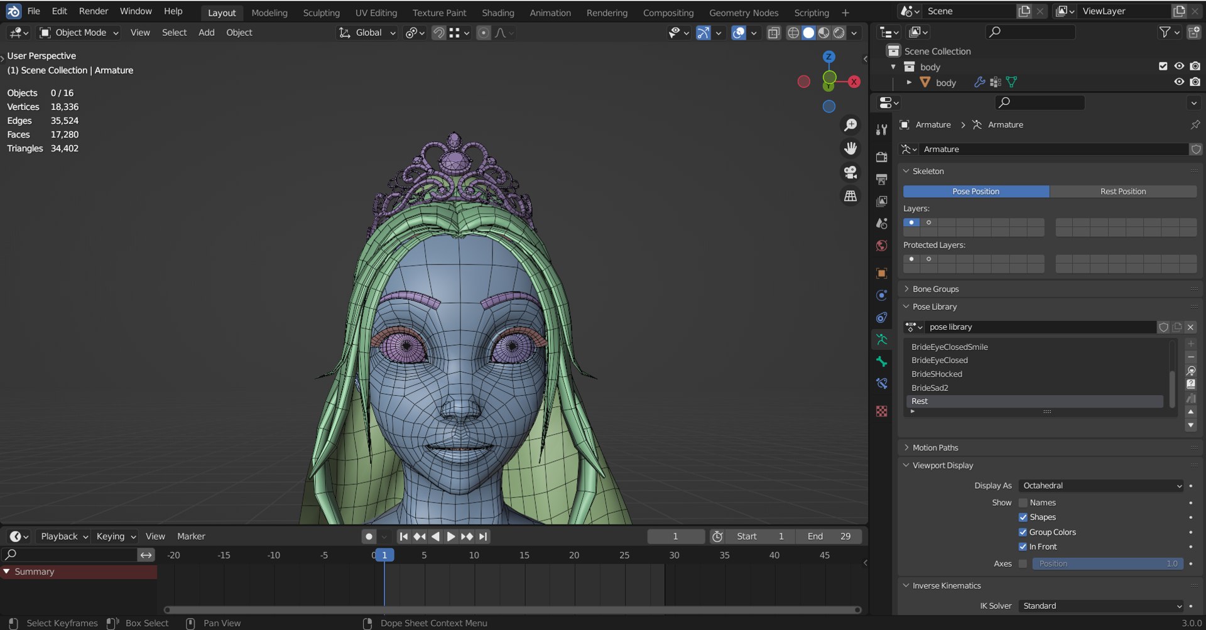Uncheck body collection exclude checkbox

(1163, 67)
